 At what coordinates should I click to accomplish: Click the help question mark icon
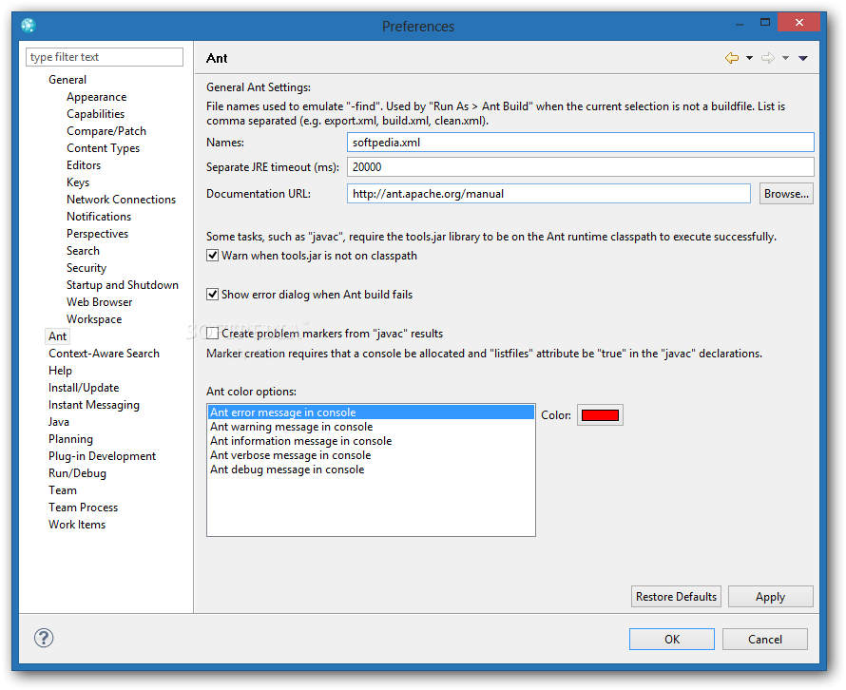[x=44, y=638]
